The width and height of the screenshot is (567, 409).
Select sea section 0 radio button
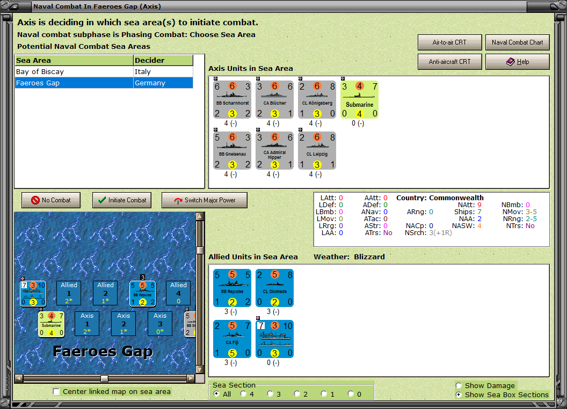tap(351, 394)
